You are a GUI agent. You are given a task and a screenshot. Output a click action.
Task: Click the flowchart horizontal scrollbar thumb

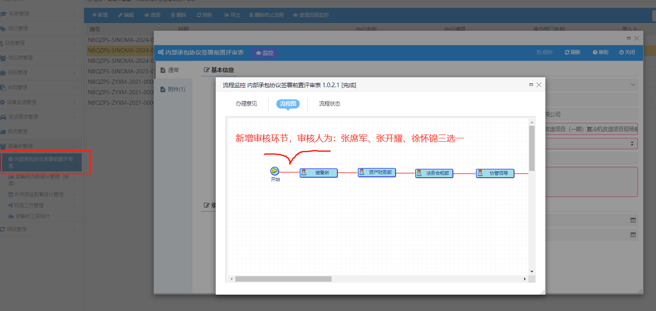click(x=283, y=279)
